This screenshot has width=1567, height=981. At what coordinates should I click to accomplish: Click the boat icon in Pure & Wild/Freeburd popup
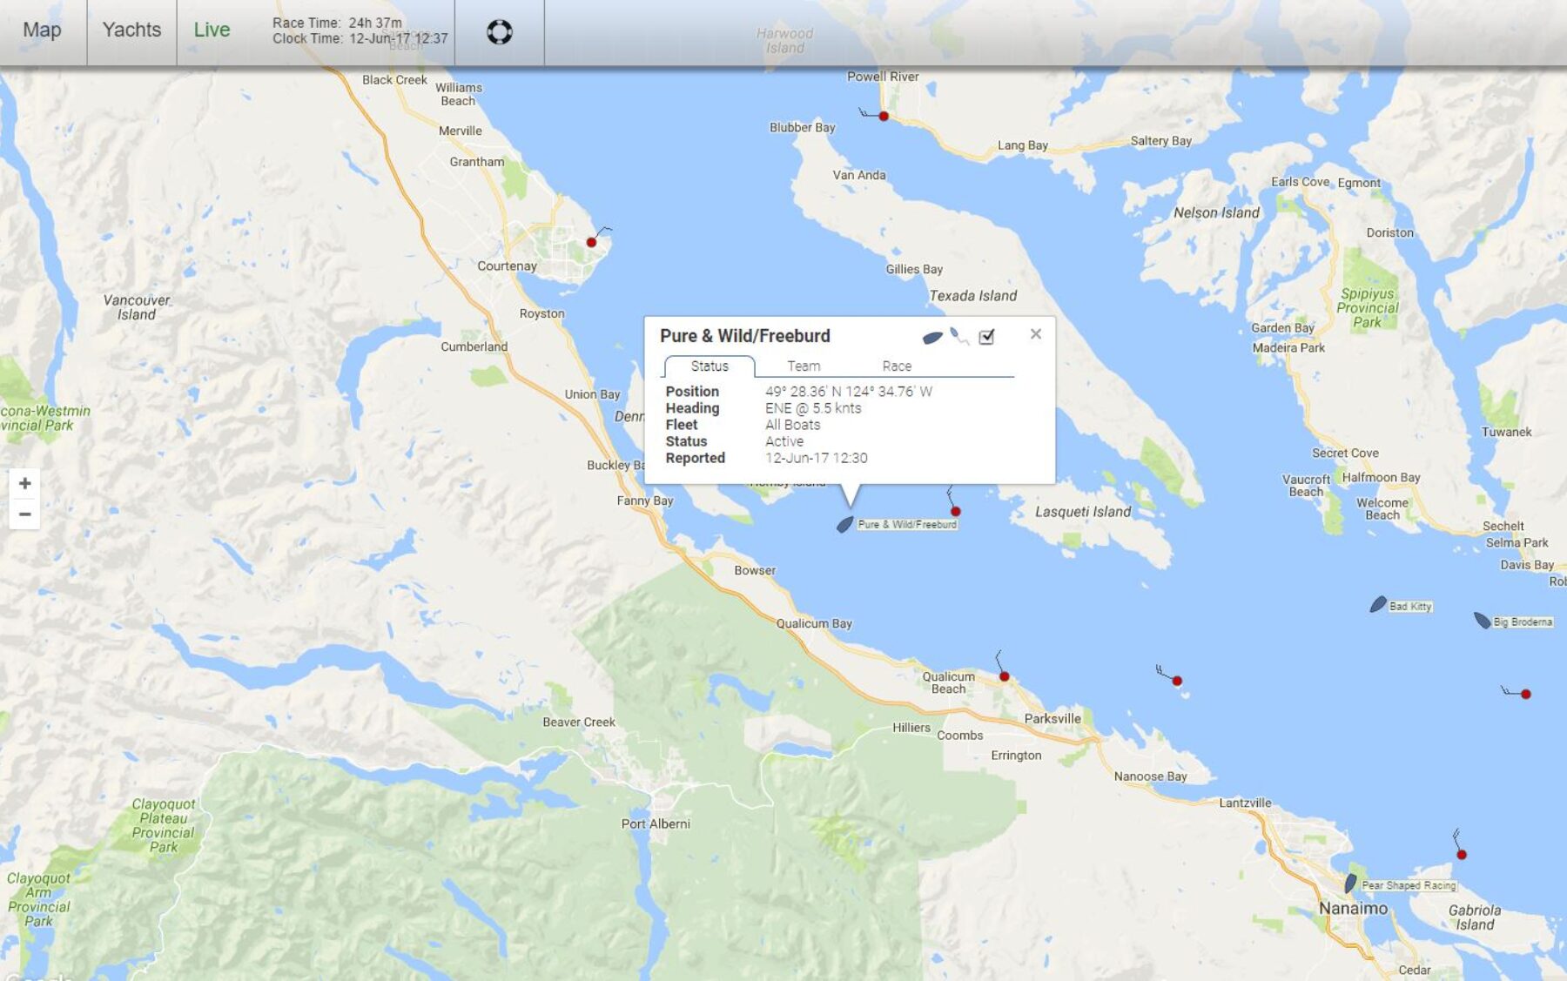(931, 337)
